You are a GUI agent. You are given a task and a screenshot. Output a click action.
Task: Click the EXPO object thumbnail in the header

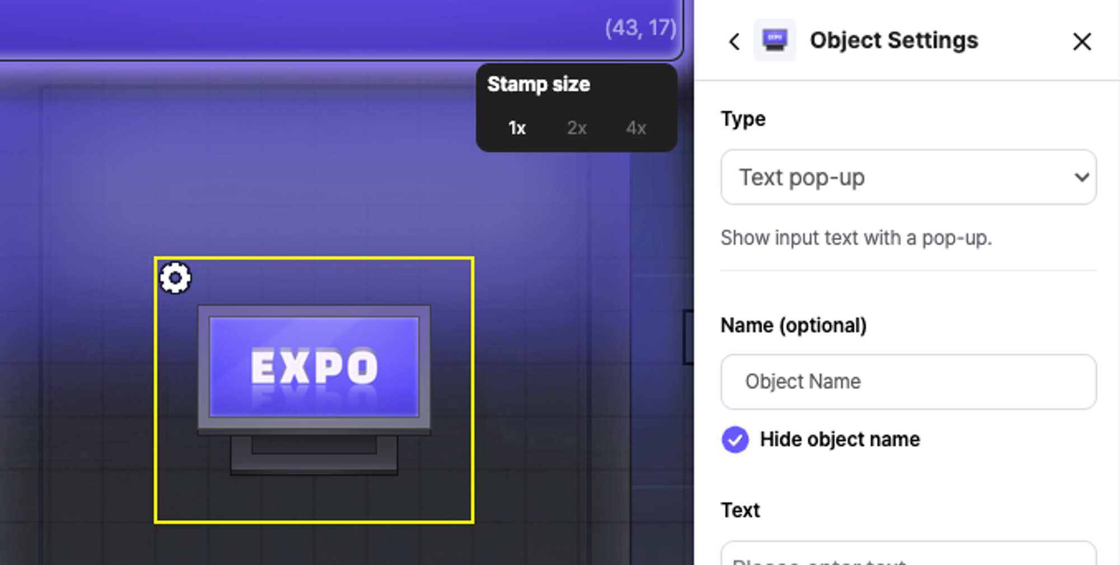tap(774, 40)
